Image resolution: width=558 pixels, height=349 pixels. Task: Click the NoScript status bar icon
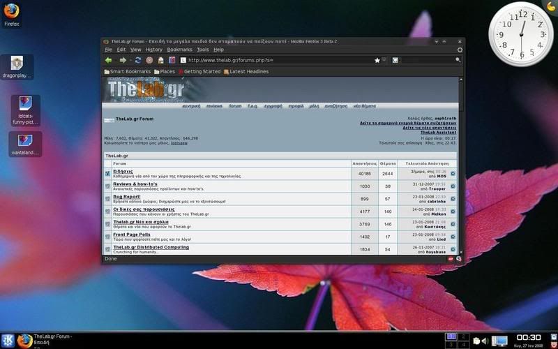[459, 259]
